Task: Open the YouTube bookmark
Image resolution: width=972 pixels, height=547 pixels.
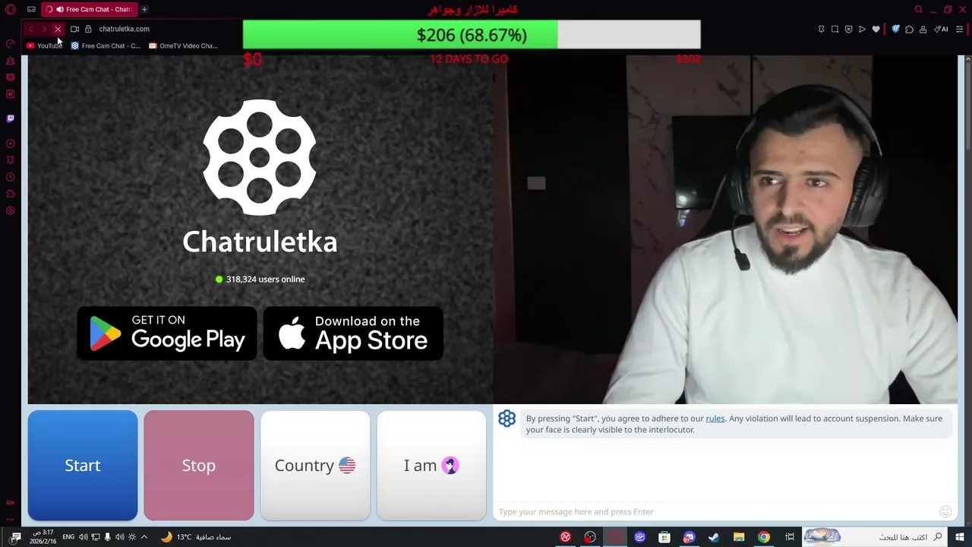Action: coord(44,46)
